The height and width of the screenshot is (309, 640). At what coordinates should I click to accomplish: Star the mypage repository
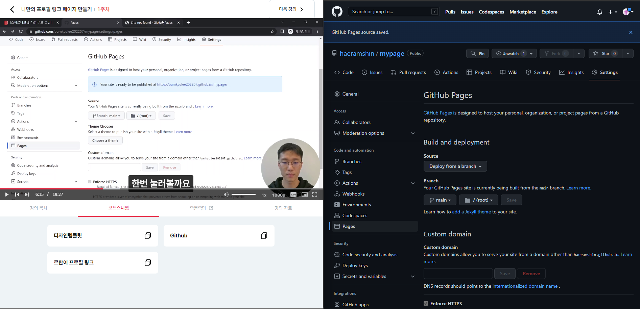[605, 53]
